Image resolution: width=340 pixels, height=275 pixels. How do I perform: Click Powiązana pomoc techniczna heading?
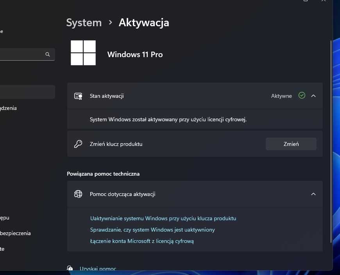tap(103, 174)
